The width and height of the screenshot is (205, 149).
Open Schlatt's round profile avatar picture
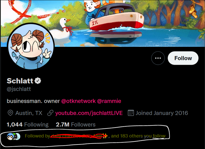31,46
